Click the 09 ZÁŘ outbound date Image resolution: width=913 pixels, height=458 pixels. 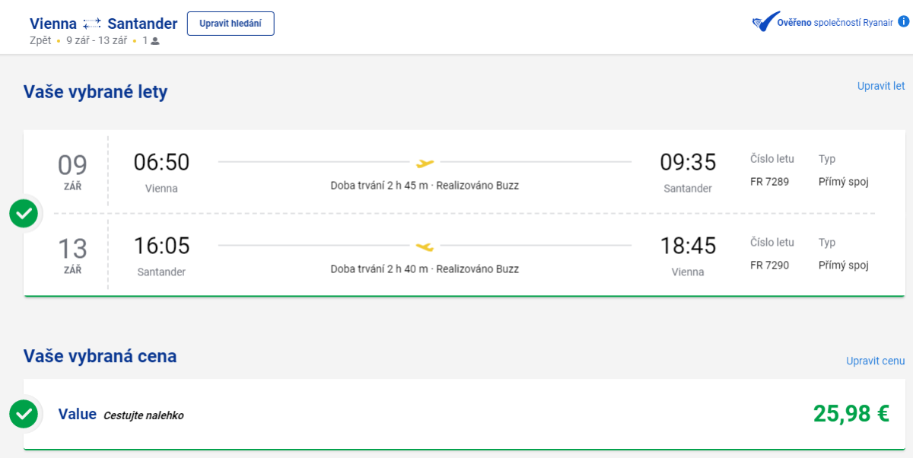tap(73, 171)
